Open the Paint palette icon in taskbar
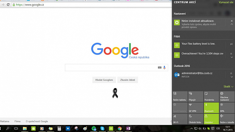The height and width of the screenshot is (132, 235). pyautogui.click(x=85, y=128)
